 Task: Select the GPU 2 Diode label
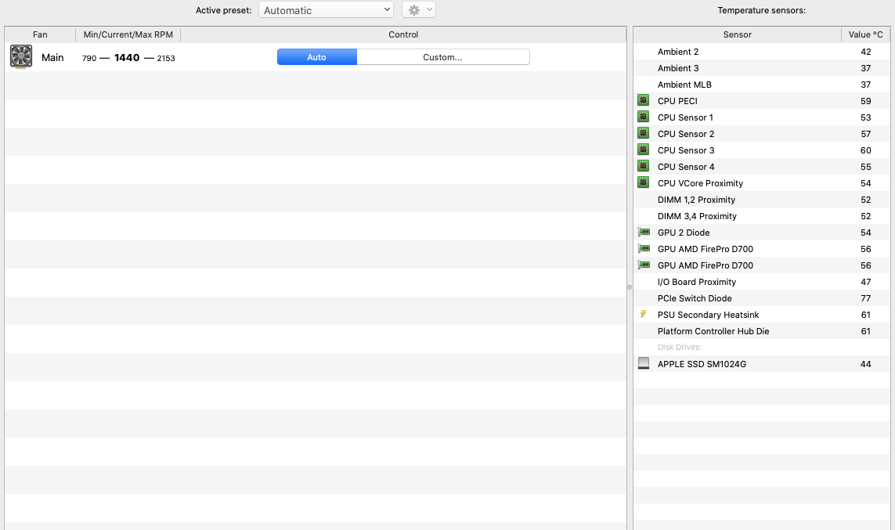[x=684, y=233]
